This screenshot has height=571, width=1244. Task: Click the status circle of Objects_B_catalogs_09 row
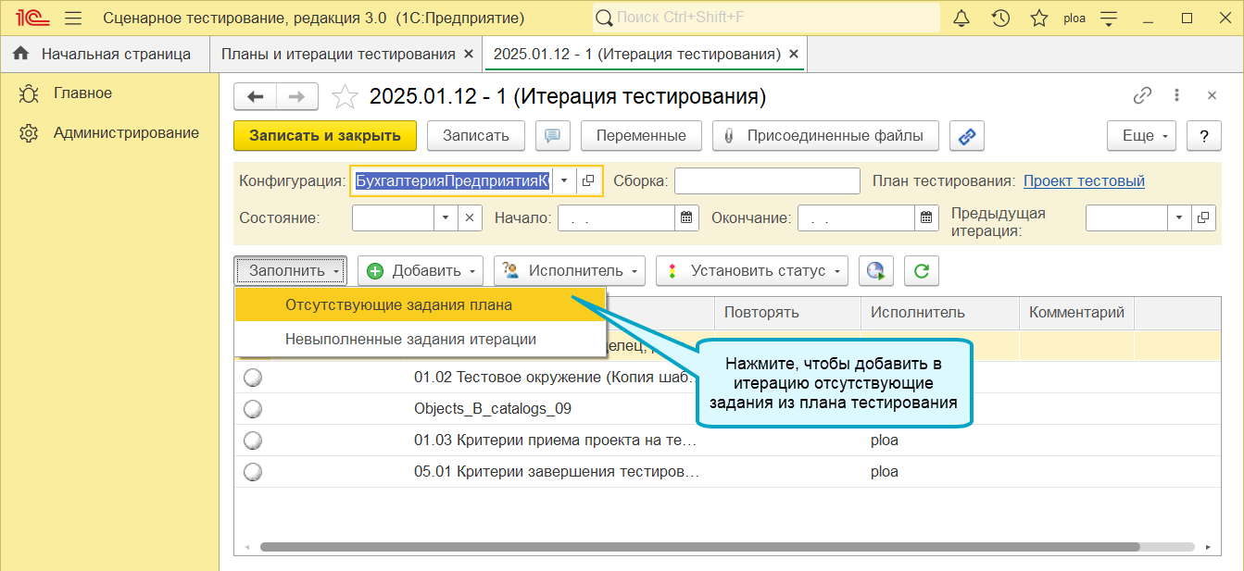pos(253,409)
